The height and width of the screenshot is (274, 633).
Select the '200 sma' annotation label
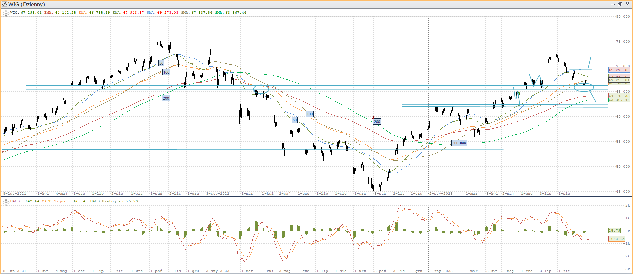(459, 143)
